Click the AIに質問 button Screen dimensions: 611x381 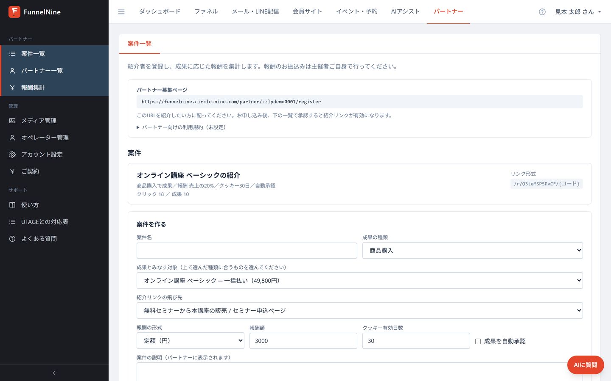click(x=586, y=365)
